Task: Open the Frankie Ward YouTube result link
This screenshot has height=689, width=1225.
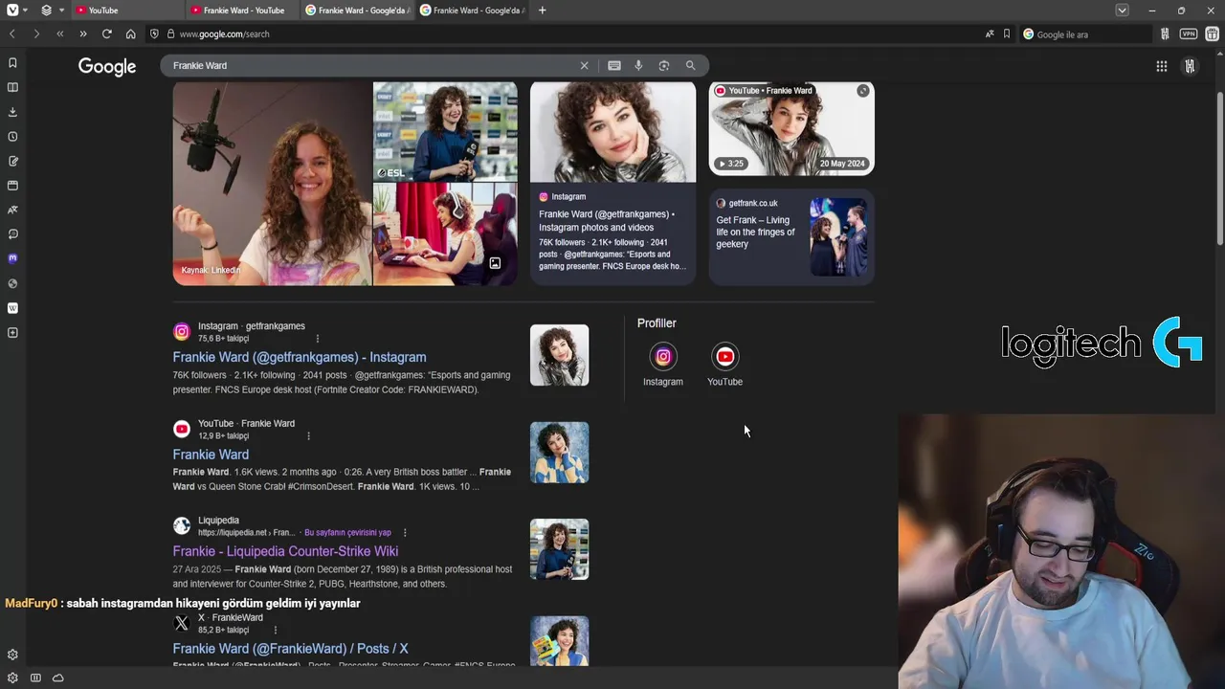Action: 211,455
